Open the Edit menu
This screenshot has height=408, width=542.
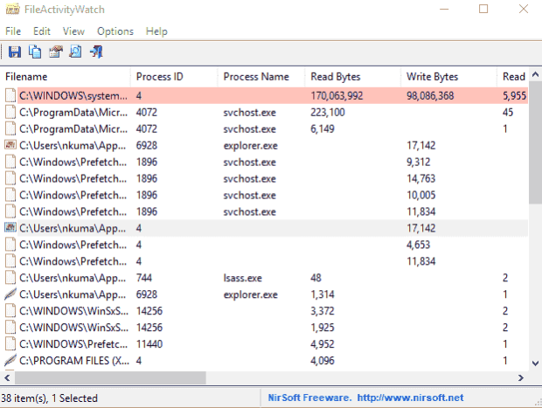[x=42, y=31]
